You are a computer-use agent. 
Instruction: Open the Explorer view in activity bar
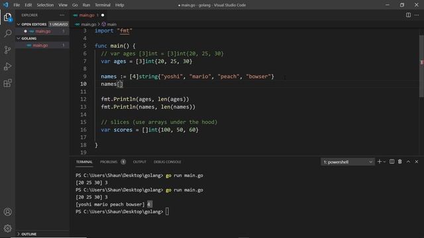pyautogui.click(x=7, y=17)
